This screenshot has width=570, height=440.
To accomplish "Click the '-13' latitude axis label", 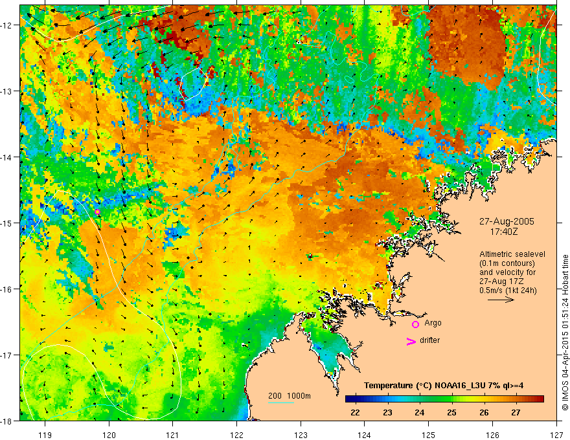I will pos(6,91).
